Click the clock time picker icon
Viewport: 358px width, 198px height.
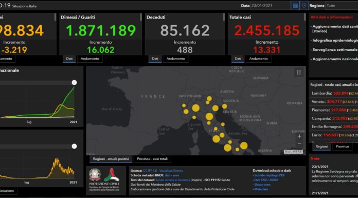tap(303, 6)
